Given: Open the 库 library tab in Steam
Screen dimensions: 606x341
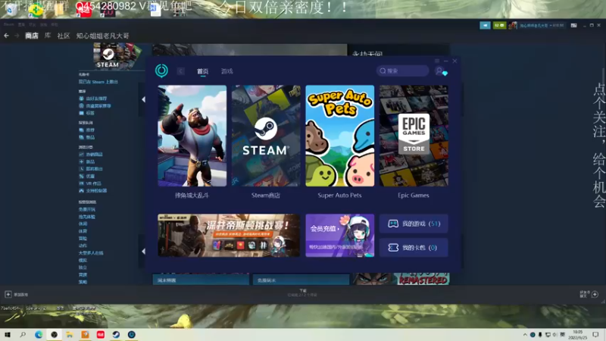Looking at the screenshot, I should (48, 36).
